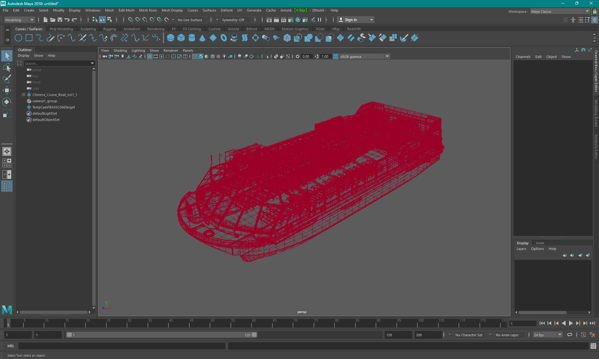Play the animation forward
The image size is (599, 359).
(571, 323)
